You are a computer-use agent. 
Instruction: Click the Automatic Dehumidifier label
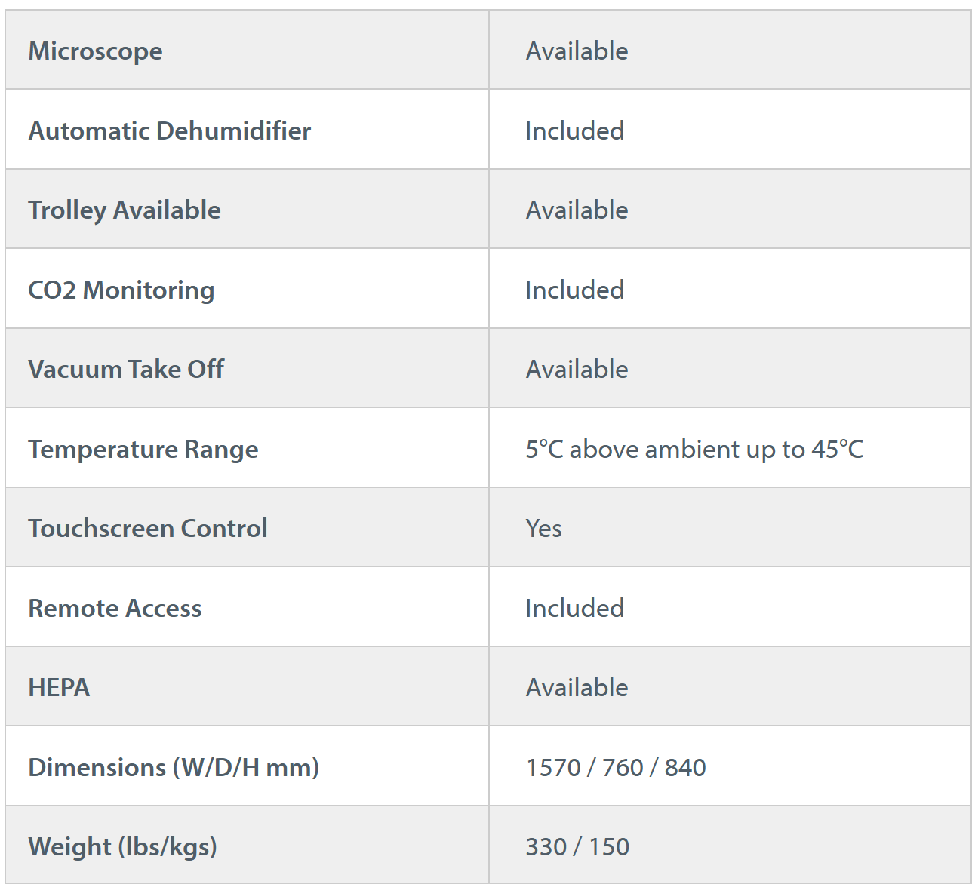[x=170, y=131]
